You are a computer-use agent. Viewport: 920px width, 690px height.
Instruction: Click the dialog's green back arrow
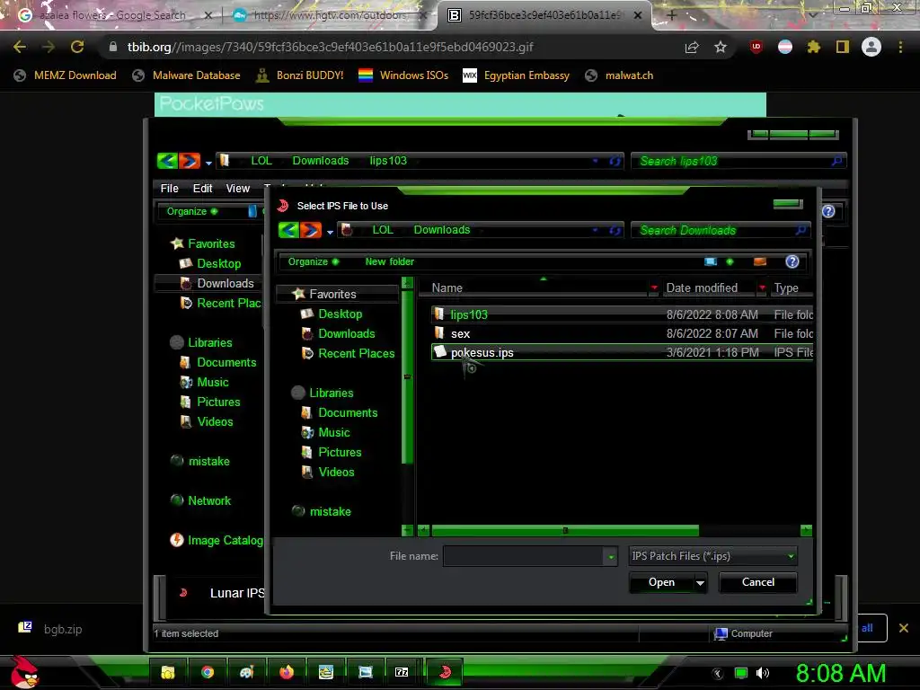point(288,230)
